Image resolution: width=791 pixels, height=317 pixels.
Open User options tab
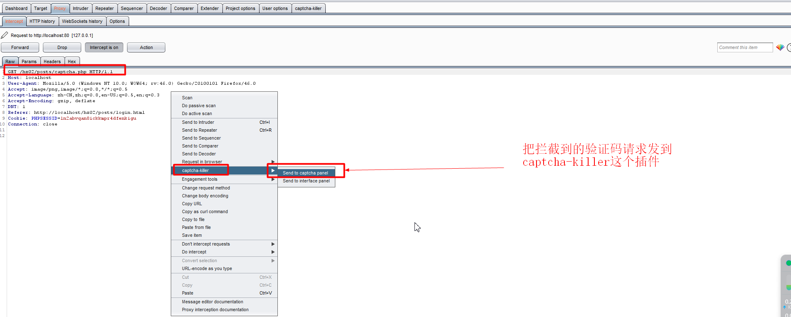pos(275,8)
